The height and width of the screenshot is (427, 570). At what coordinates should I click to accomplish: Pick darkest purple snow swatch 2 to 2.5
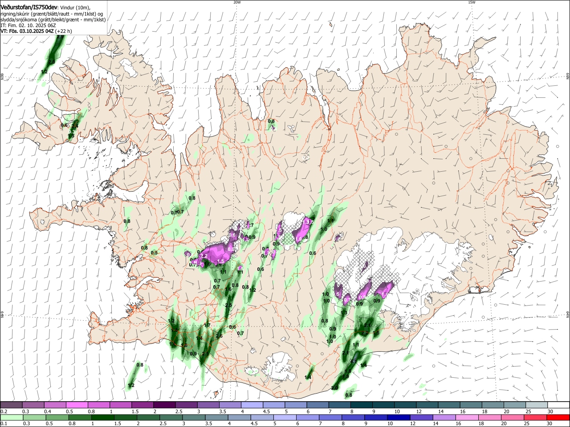tap(164, 405)
